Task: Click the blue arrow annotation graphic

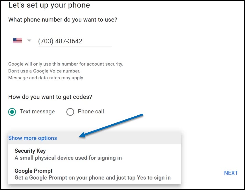Action: click(111, 125)
